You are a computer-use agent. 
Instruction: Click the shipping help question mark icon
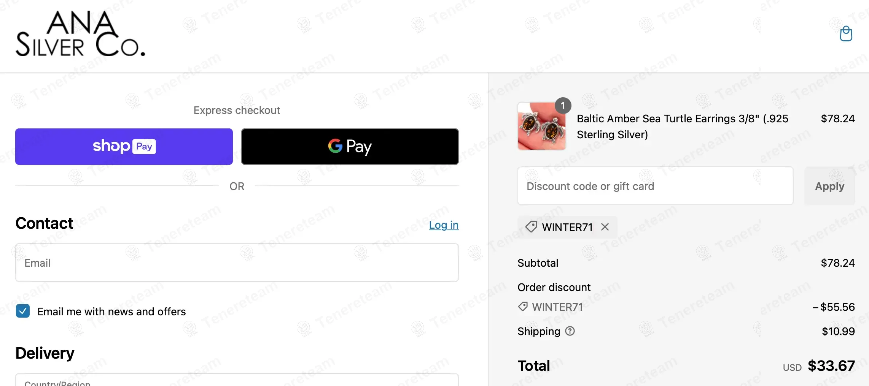[570, 331]
